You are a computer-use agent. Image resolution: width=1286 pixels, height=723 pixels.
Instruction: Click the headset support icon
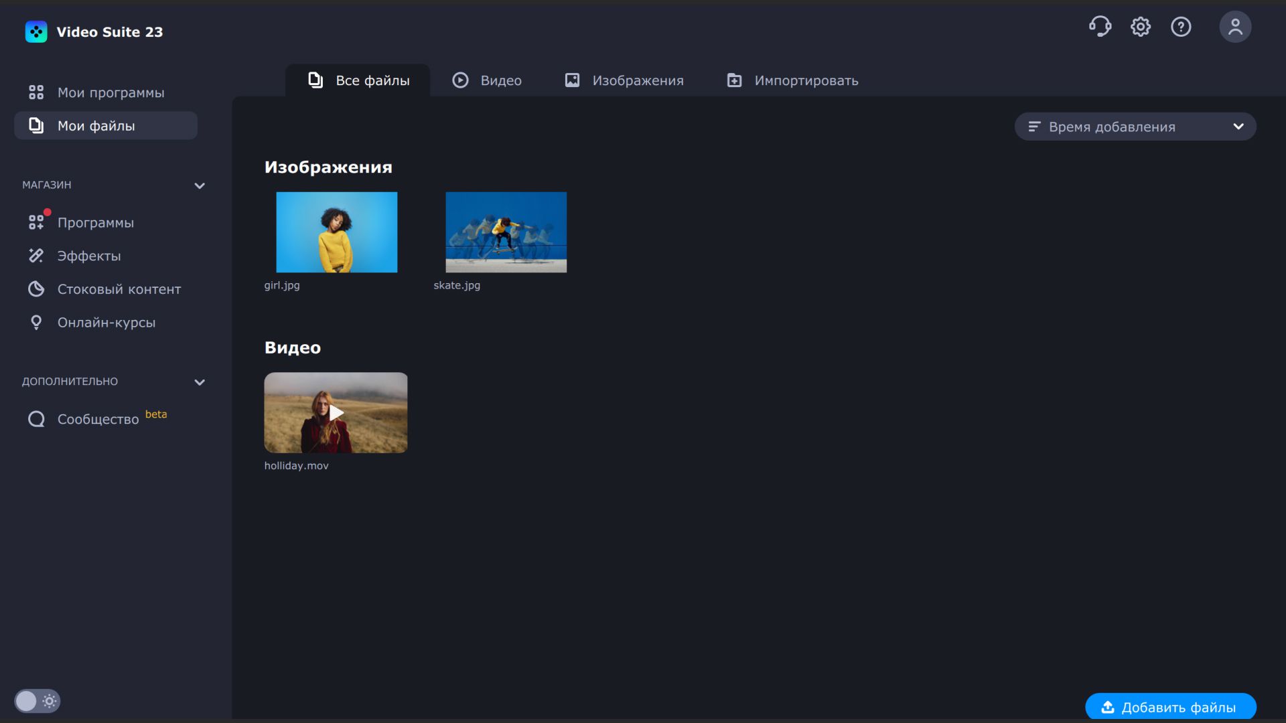point(1100,27)
